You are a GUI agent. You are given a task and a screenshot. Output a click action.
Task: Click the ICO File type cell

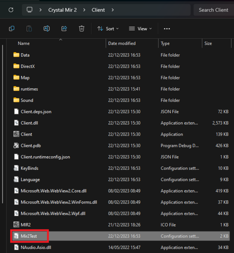(168, 225)
